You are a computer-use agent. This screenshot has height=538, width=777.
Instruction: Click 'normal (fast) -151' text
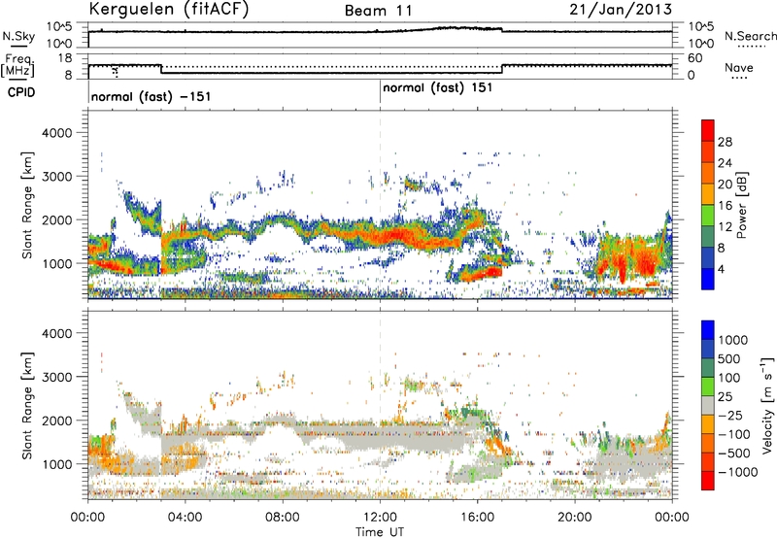[x=151, y=96]
